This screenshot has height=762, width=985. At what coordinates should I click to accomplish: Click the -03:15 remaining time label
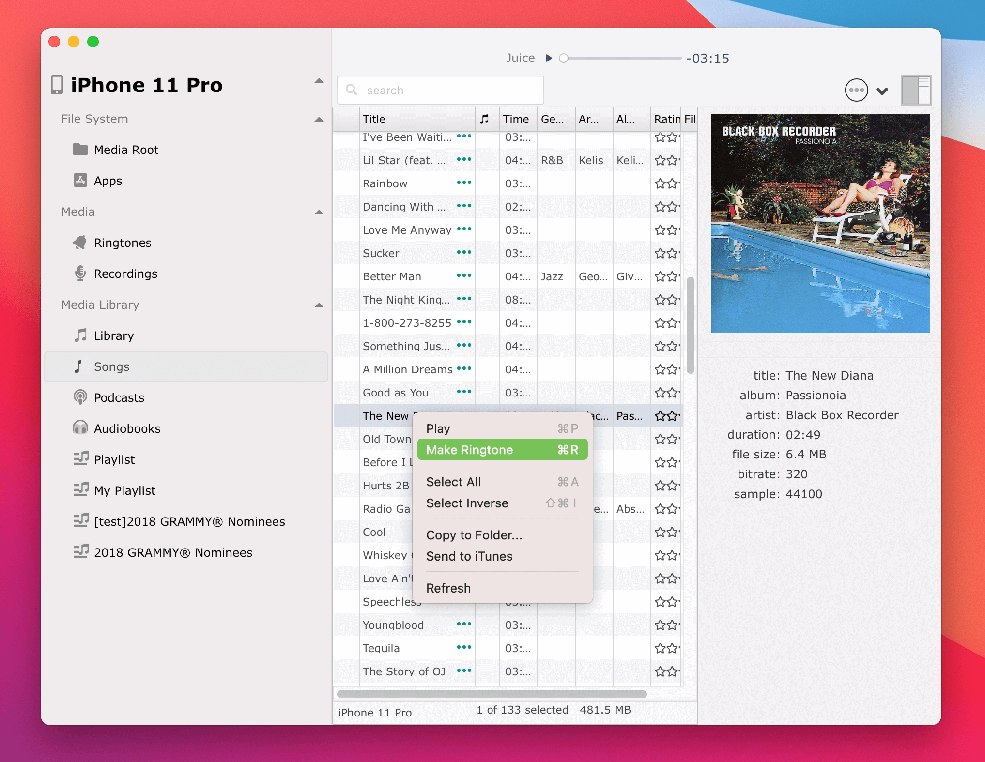pos(708,59)
